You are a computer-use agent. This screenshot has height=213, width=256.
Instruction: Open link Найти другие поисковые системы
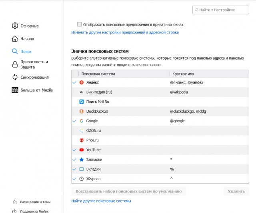point(101,201)
